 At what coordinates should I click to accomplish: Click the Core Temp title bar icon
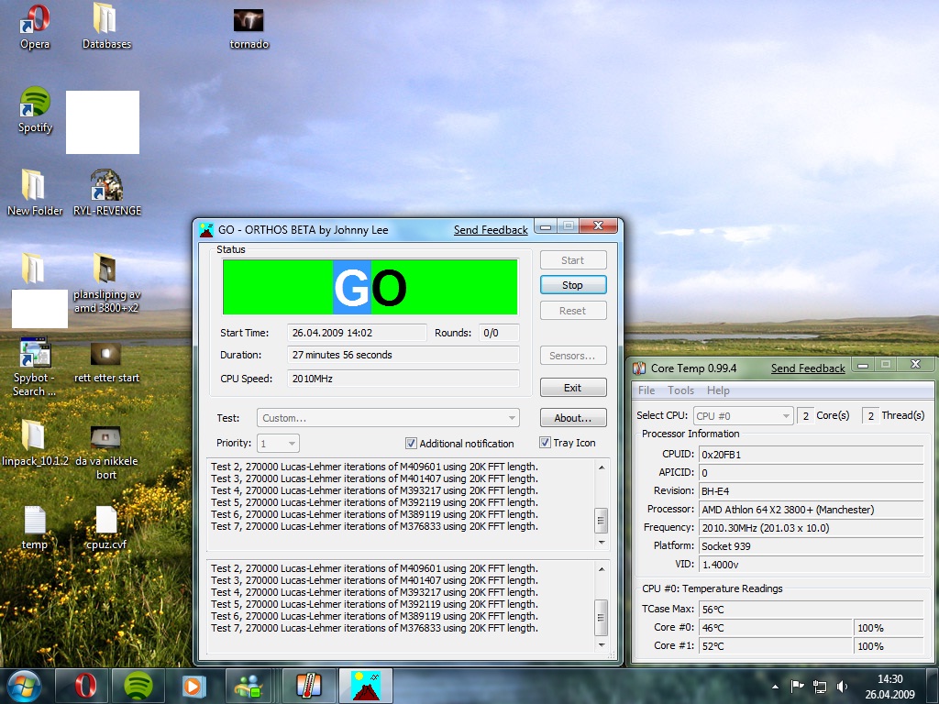(639, 368)
